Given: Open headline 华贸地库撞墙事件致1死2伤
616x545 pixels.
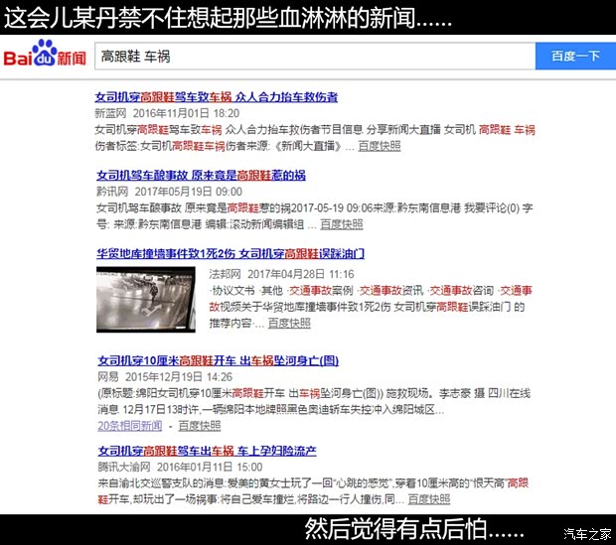Looking at the screenshot, I should coord(231,254).
